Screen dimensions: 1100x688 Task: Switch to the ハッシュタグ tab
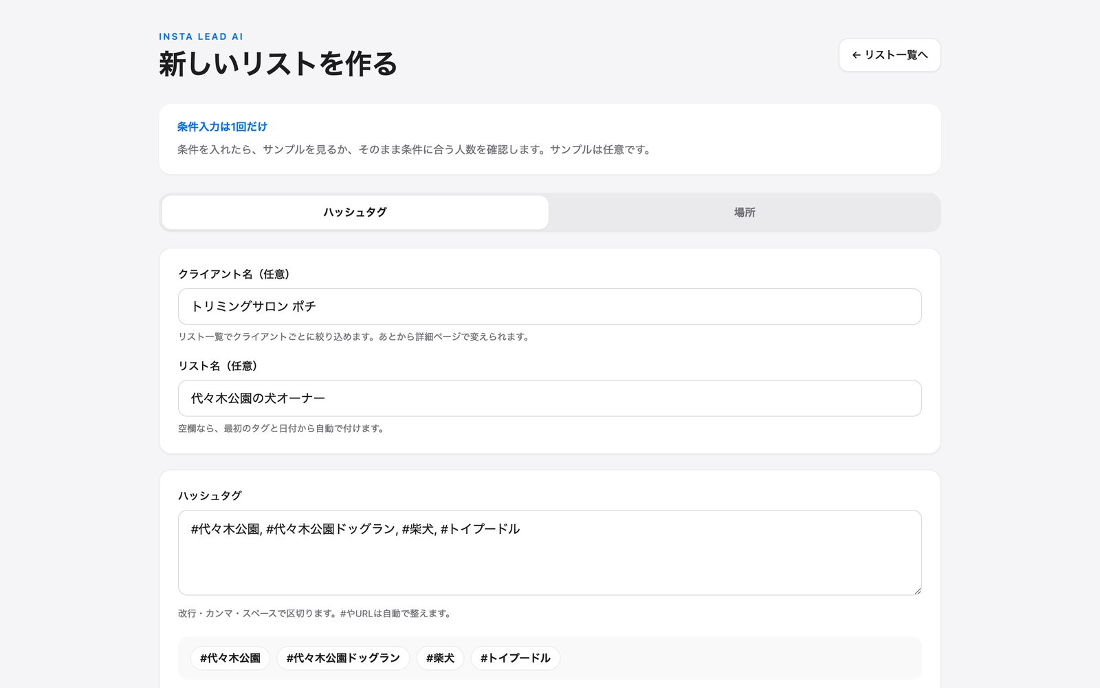[355, 213]
